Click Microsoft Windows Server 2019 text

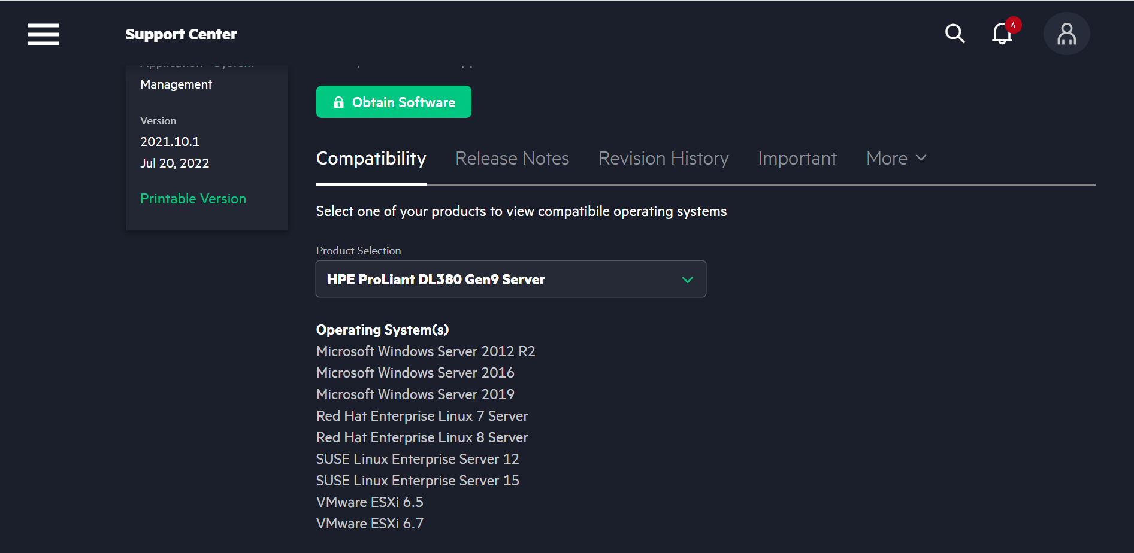(415, 394)
